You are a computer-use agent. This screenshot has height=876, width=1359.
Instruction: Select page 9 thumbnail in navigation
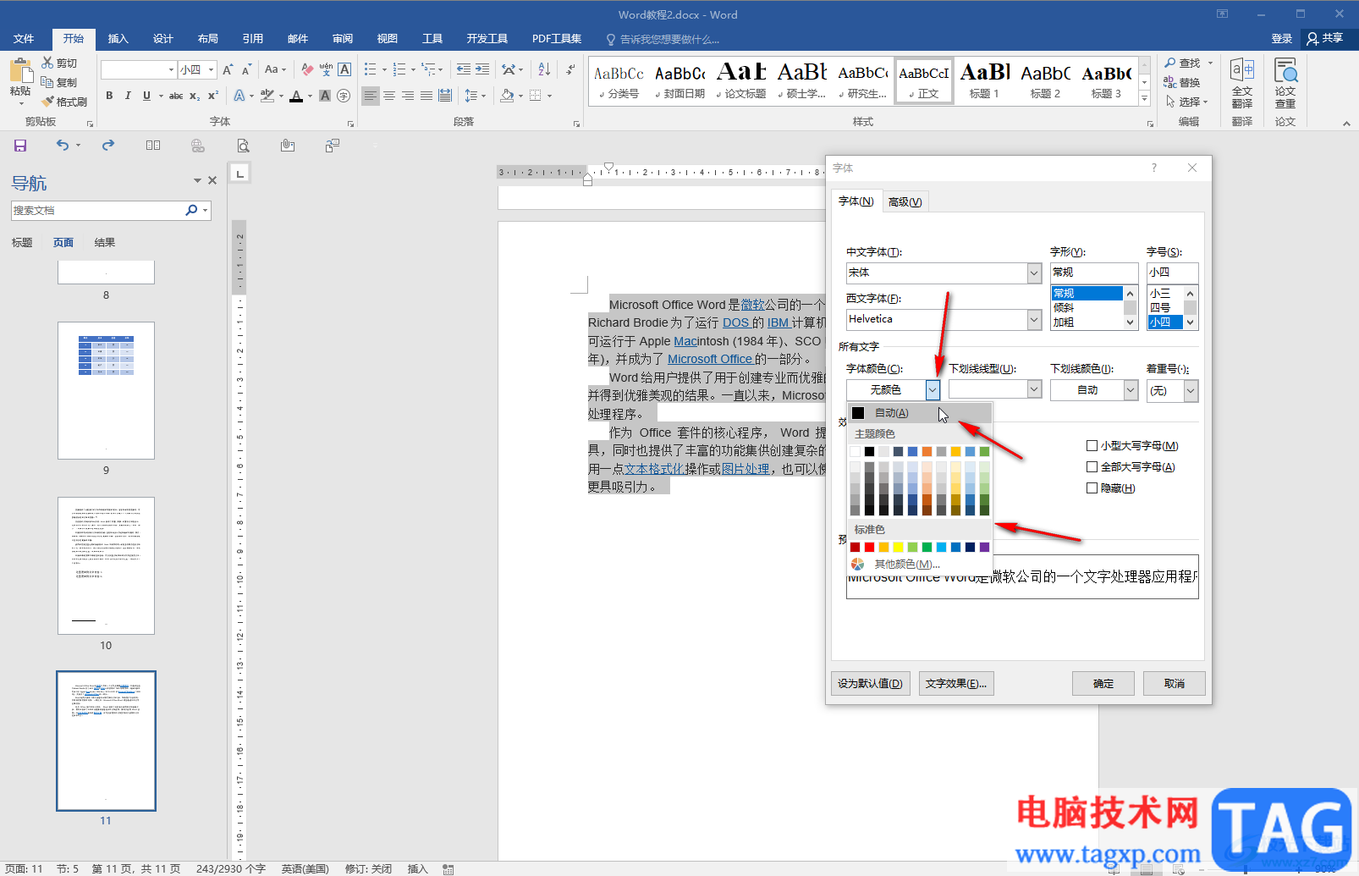(106, 390)
